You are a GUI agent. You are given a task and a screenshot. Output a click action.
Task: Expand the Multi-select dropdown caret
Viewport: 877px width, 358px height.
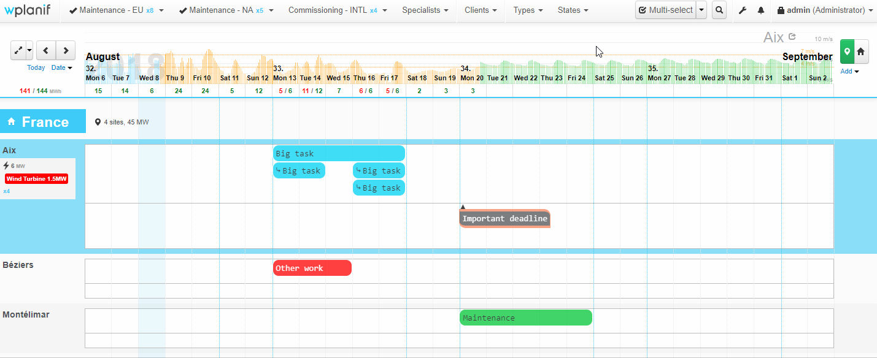pos(701,10)
